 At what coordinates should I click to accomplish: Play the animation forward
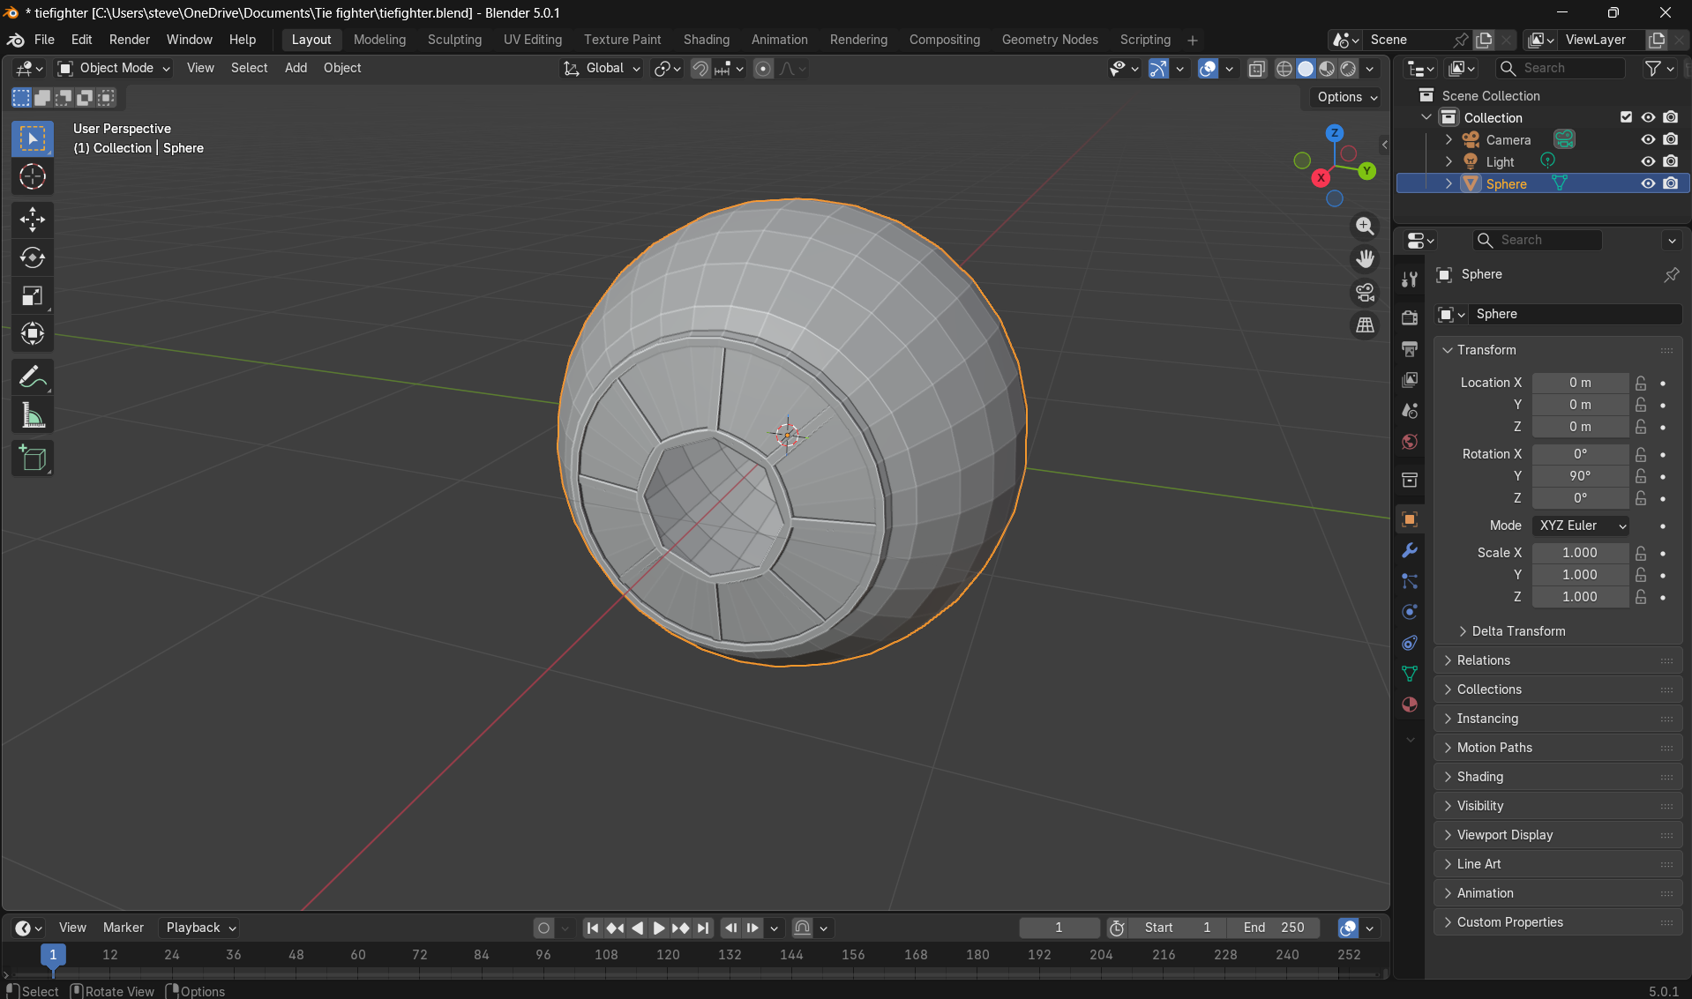[659, 928]
